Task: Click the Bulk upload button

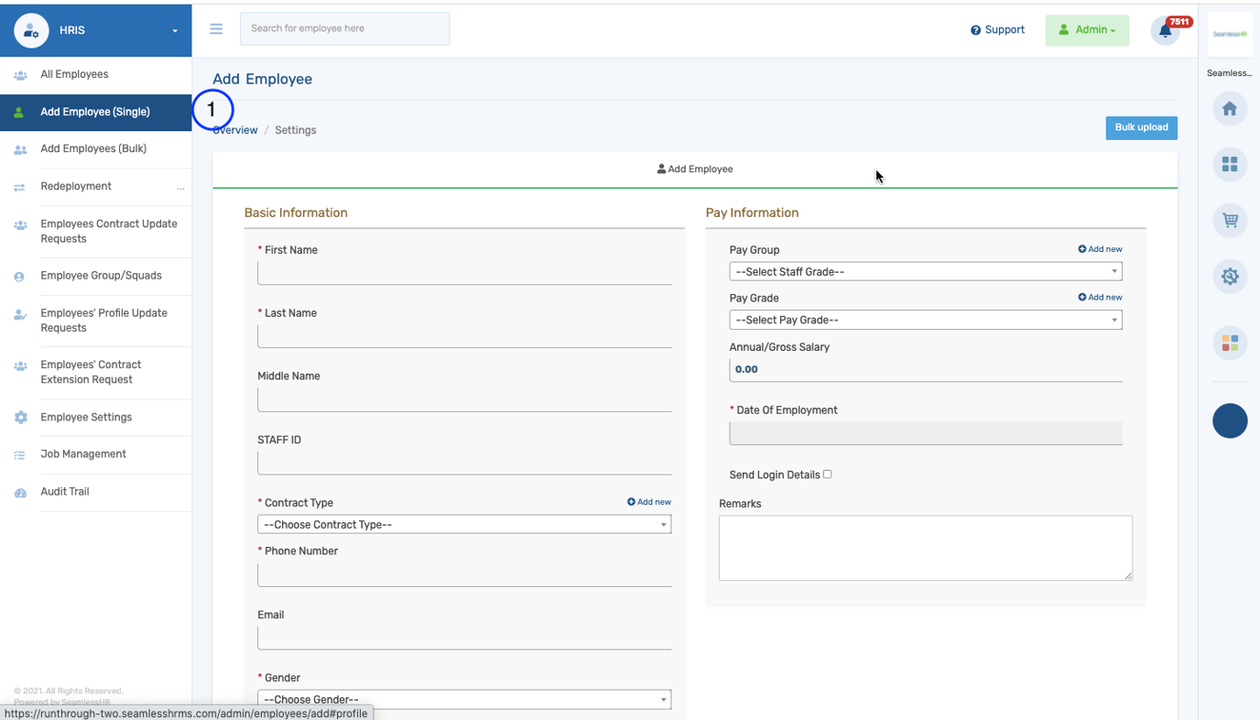Action: point(1141,127)
